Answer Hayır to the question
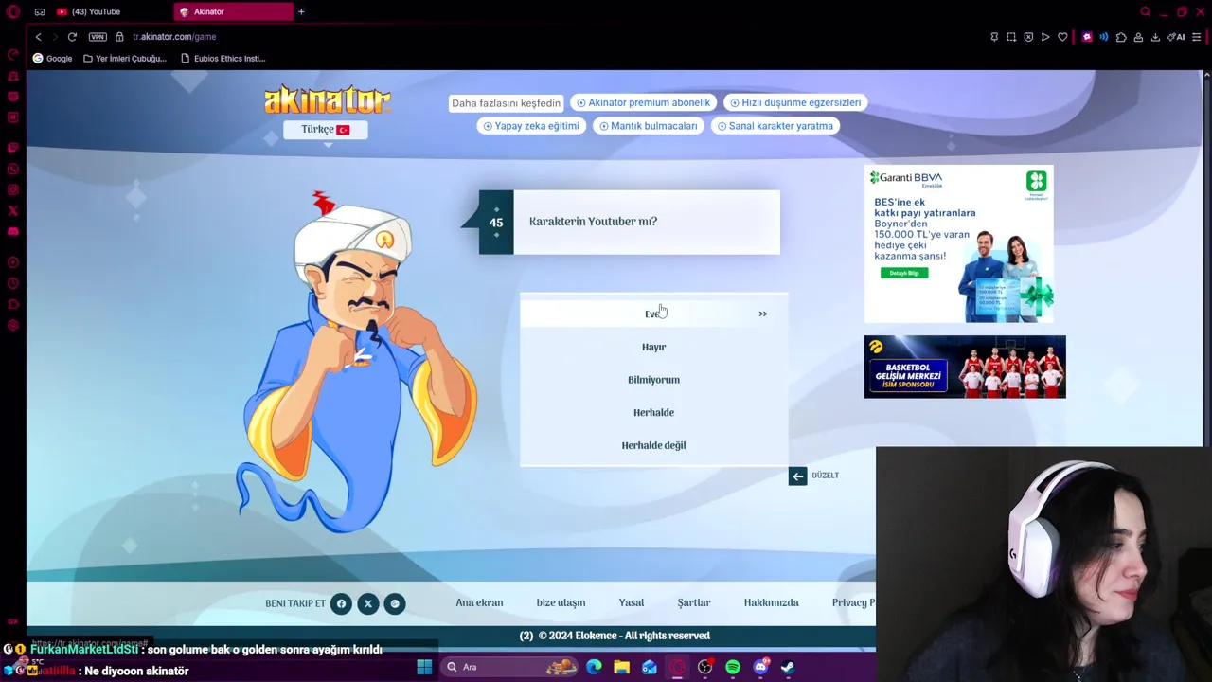Viewport: 1212px width, 682px height. tap(653, 347)
